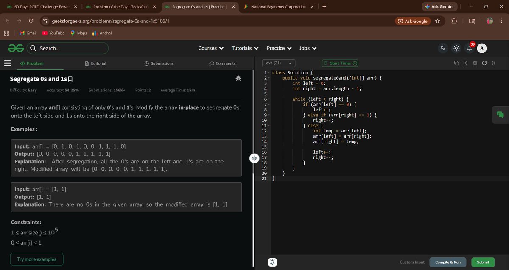Viewport: 509px width, 270px height.
Task: Collapse code fold arrow at line 11
Action: [269, 126]
